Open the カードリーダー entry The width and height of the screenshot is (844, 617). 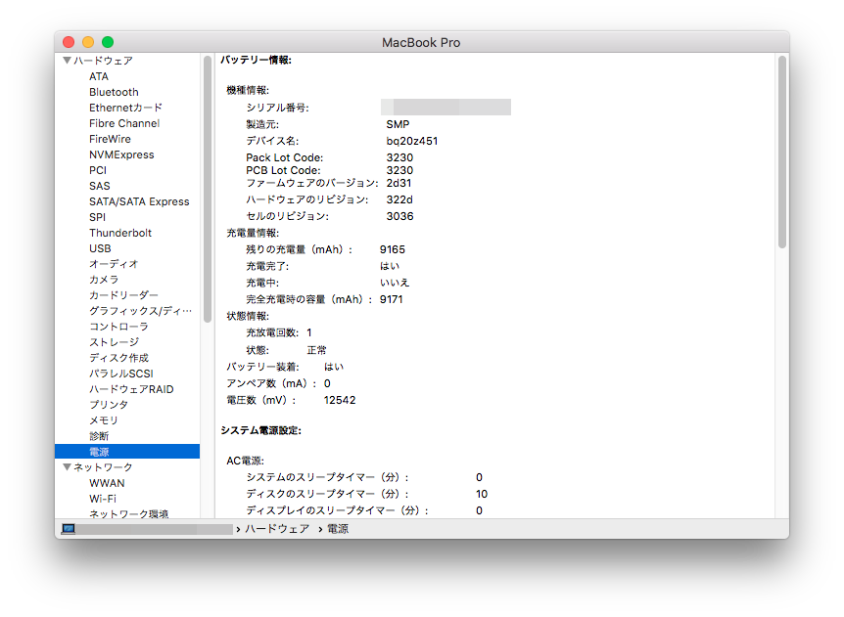(123, 294)
